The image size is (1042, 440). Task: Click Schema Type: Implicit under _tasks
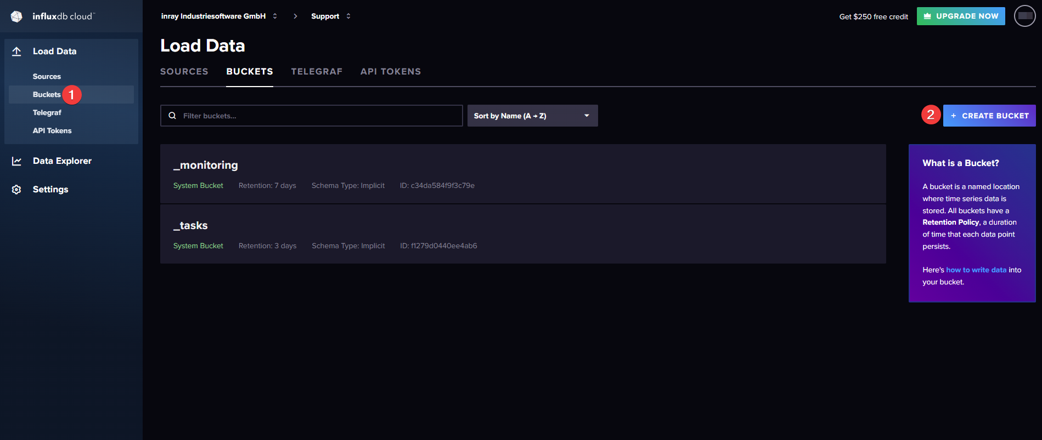pyautogui.click(x=348, y=246)
